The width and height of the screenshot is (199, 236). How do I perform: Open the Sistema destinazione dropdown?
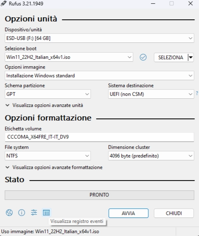(151, 94)
